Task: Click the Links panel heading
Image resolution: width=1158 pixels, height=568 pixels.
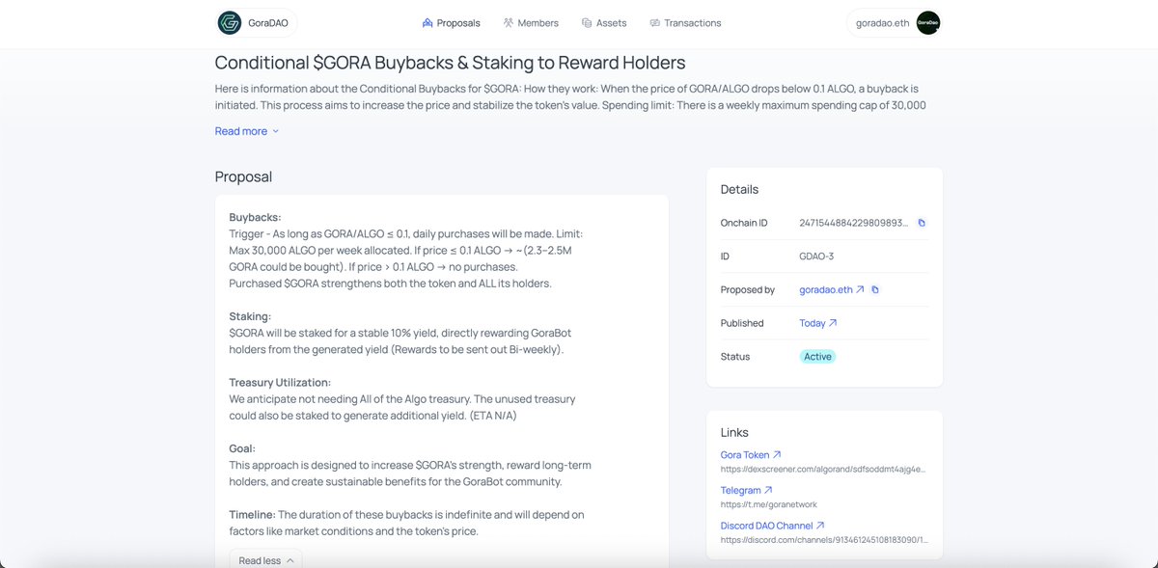Action: [734, 432]
